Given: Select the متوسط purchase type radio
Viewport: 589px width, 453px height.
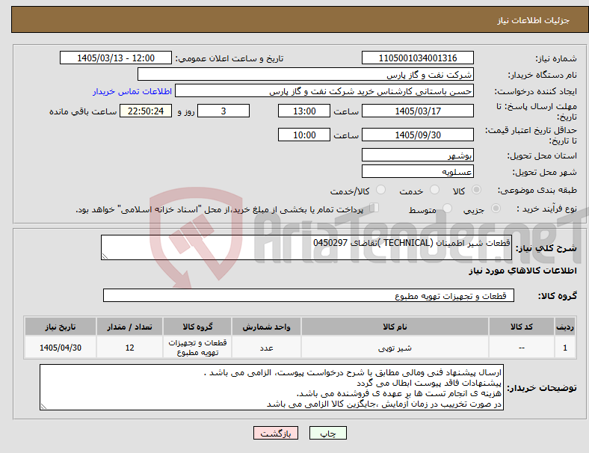Looking at the screenshot, I should 447,208.
